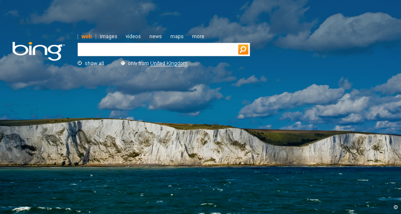The image size is (401, 214).
Task: Open the copyright info icon
Action: click(x=396, y=207)
